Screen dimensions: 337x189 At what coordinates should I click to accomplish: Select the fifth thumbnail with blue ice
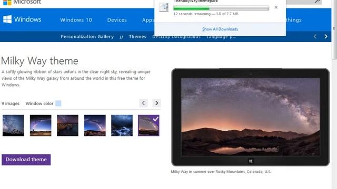pos(122,125)
